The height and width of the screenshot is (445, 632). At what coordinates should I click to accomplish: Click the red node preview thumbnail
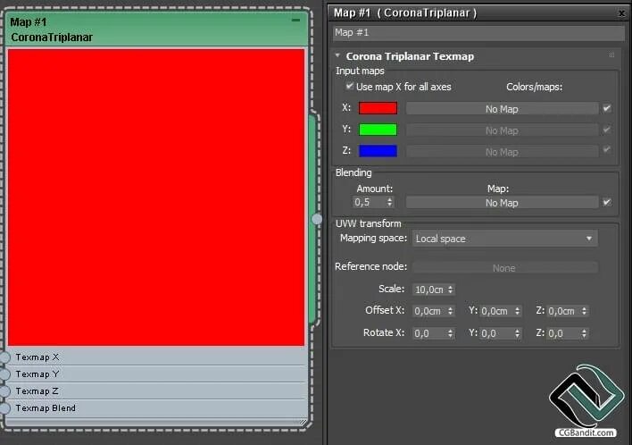tap(156, 197)
